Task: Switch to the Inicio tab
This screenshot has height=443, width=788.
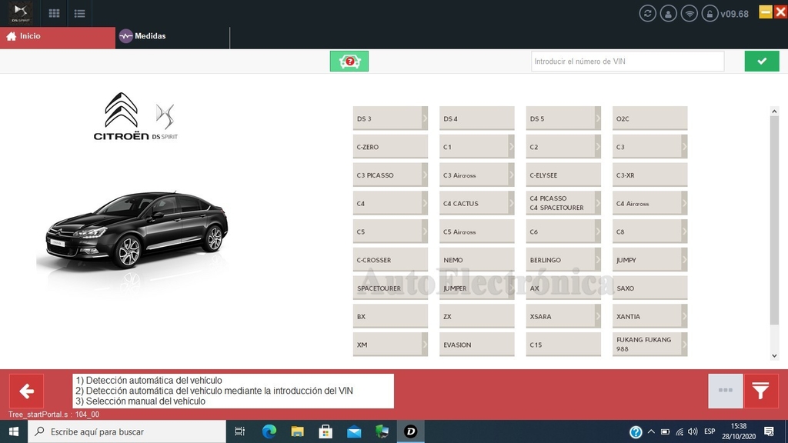Action: [x=57, y=36]
